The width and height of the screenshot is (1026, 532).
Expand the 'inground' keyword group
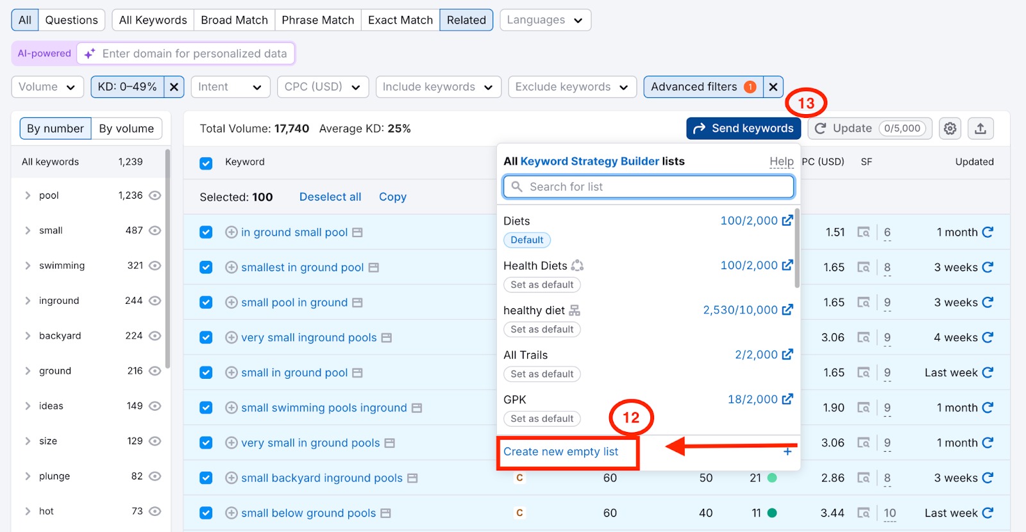point(28,301)
